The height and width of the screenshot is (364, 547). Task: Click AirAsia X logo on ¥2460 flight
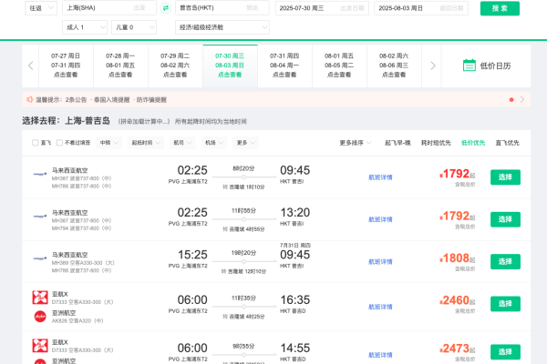[40, 298]
